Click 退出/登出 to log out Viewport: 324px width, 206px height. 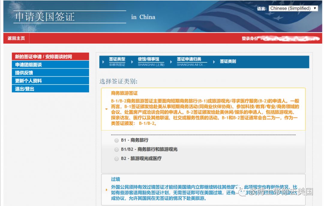(x=50, y=89)
